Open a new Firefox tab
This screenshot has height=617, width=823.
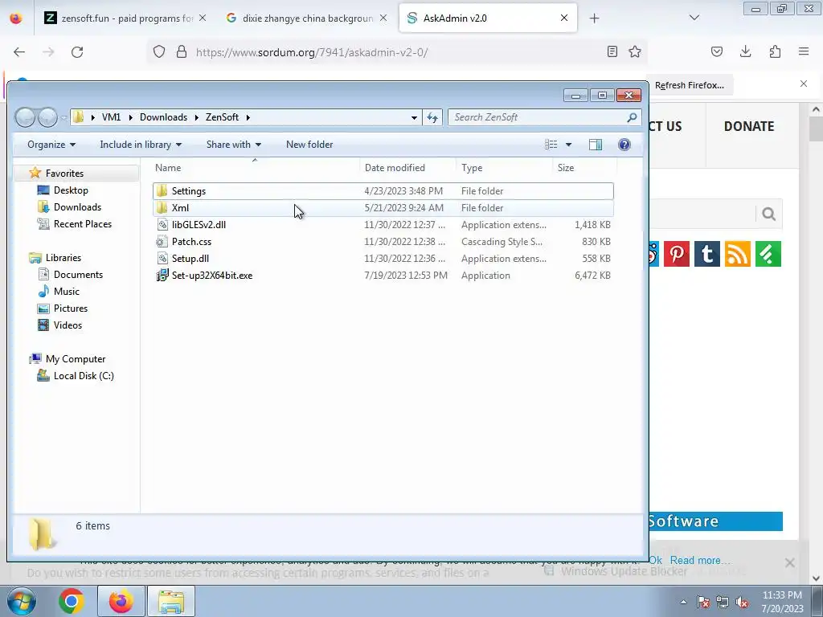point(594,18)
